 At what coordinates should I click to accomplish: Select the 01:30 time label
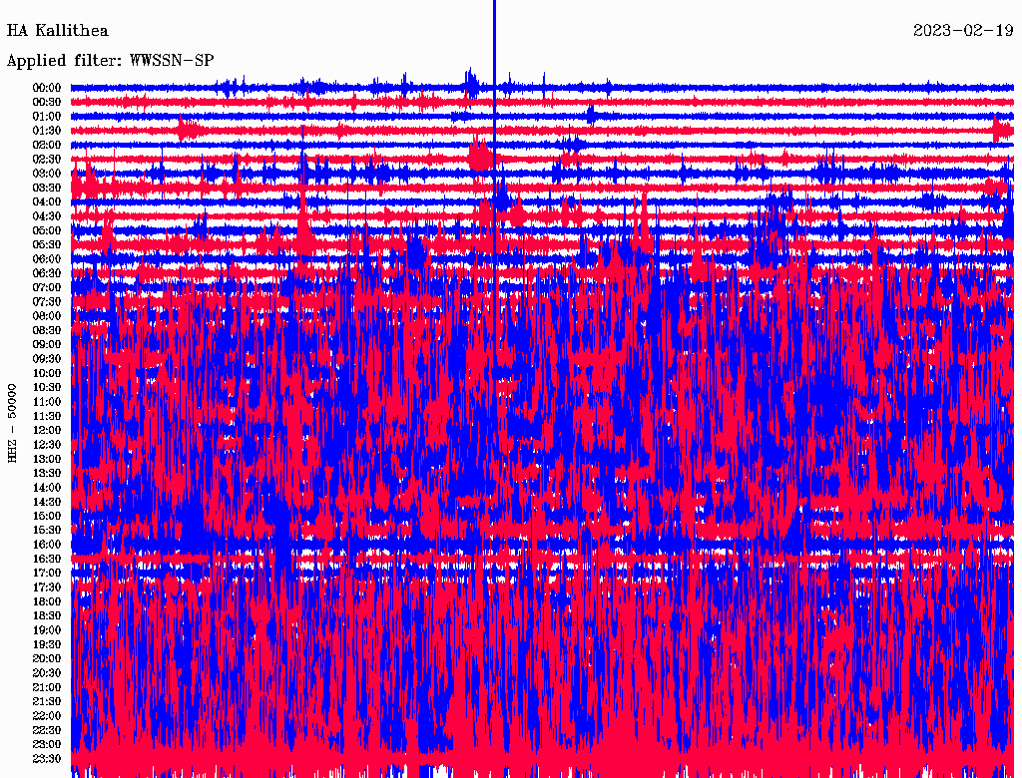point(47,131)
